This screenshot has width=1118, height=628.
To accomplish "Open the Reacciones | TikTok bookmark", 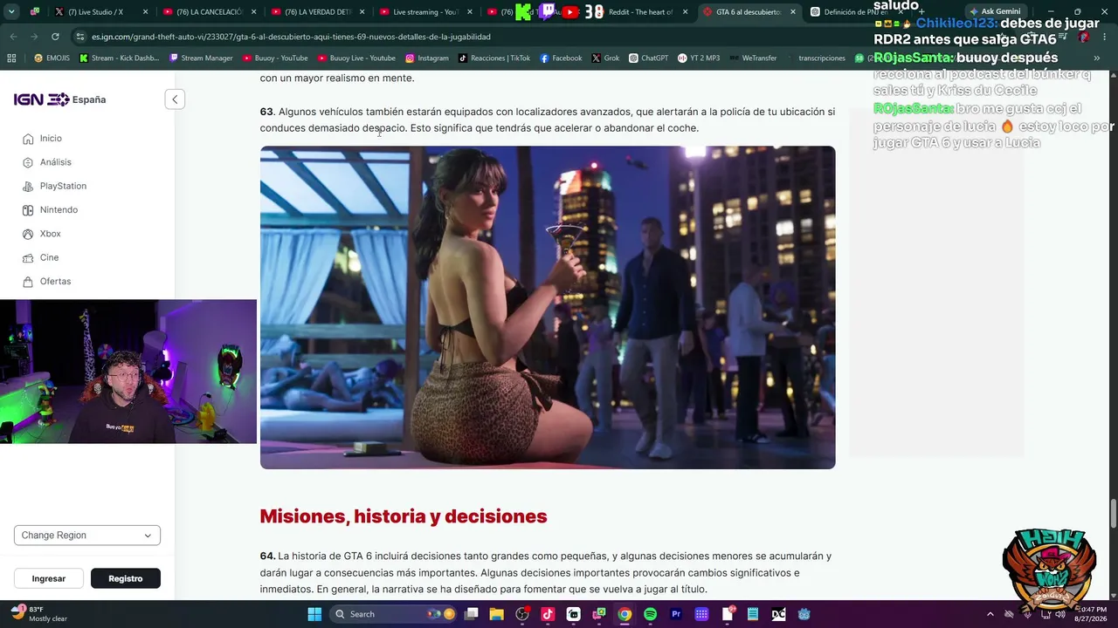I will [494, 58].
